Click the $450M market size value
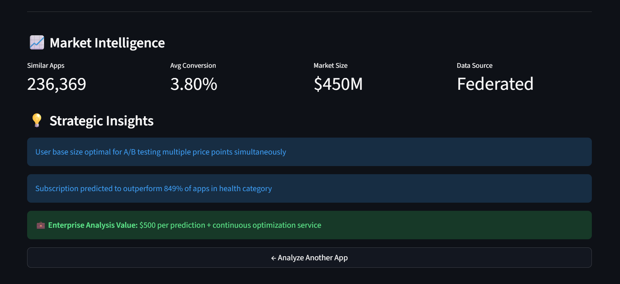The height and width of the screenshot is (284, 620). click(338, 84)
